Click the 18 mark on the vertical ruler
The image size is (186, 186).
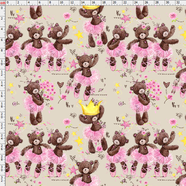(x=2, y=105)
